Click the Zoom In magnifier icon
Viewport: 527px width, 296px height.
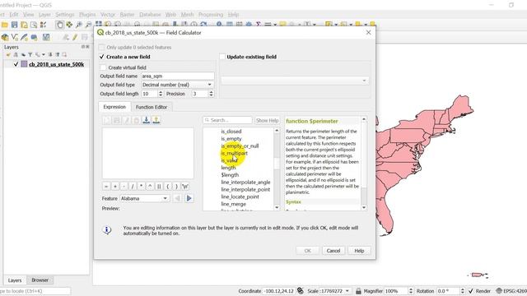(79, 25)
